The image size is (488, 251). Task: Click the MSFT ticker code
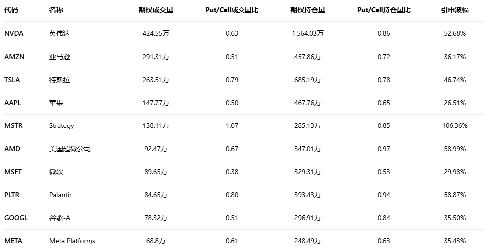tap(13, 172)
